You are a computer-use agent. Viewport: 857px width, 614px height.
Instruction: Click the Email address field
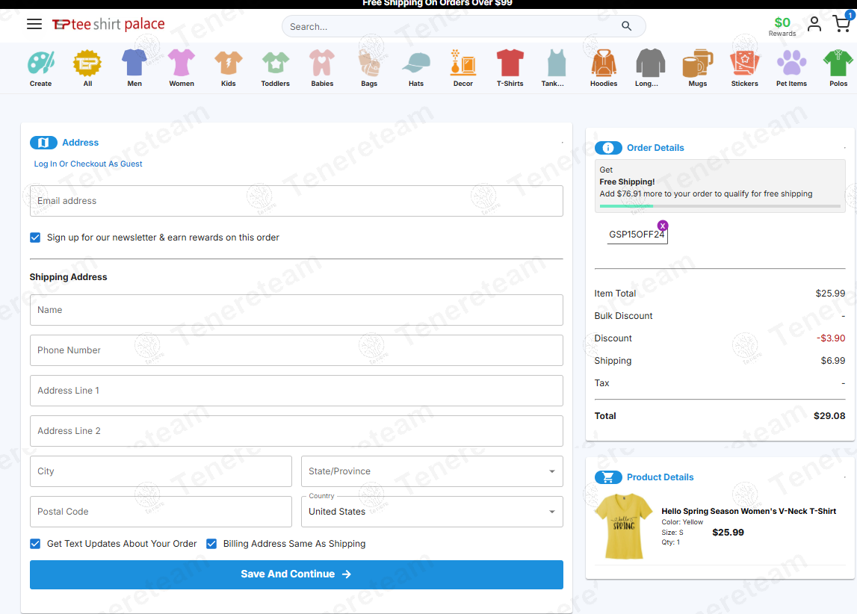coord(296,201)
